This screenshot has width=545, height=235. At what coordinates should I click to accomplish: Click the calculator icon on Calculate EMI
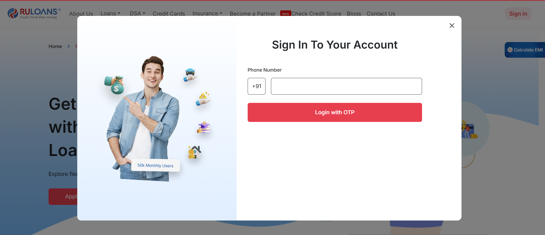click(510, 50)
